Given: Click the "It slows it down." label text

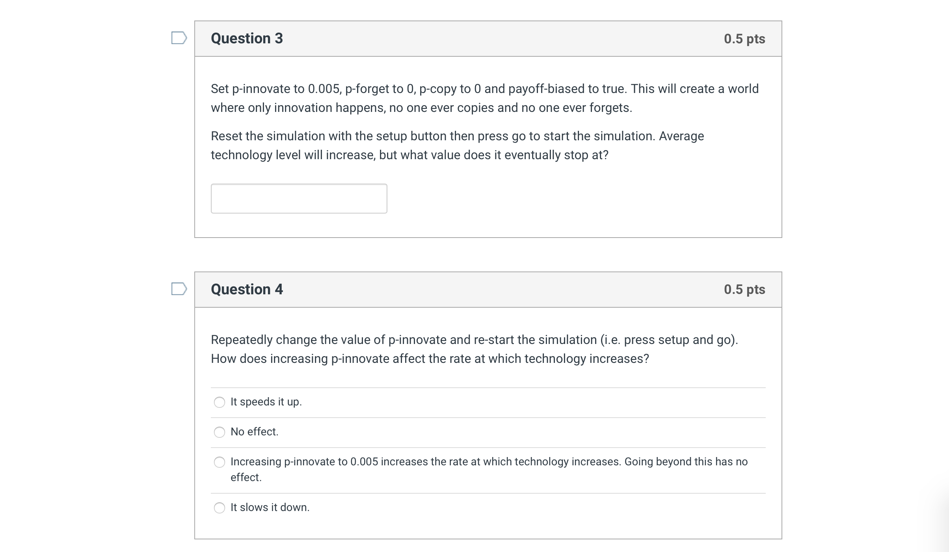Looking at the screenshot, I should [x=270, y=507].
